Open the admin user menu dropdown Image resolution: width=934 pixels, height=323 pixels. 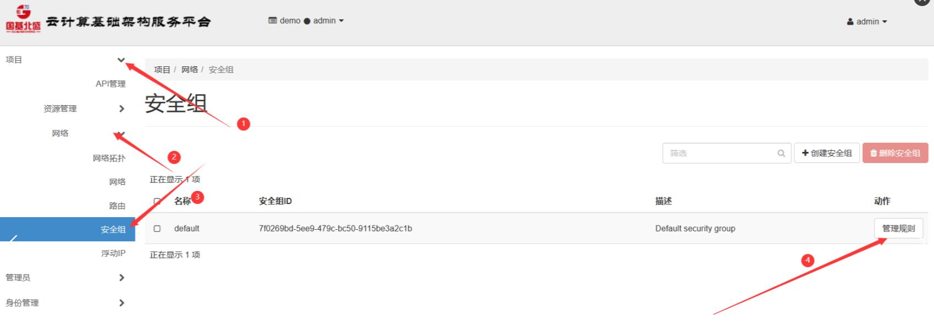pos(867,22)
